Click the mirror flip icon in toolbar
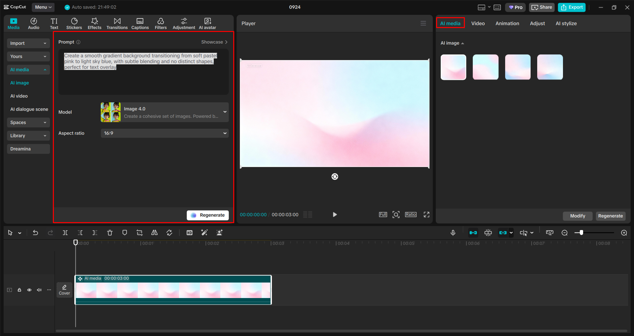 (154, 233)
